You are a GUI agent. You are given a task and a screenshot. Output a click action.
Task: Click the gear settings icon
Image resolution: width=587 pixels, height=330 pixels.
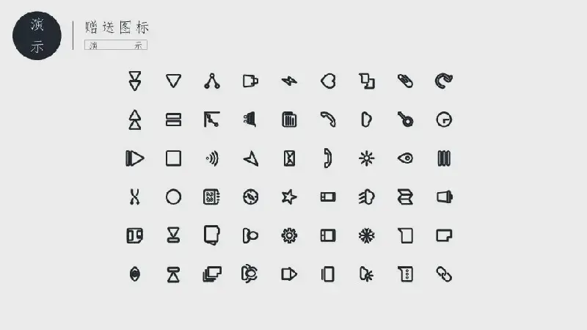pyautogui.click(x=289, y=235)
